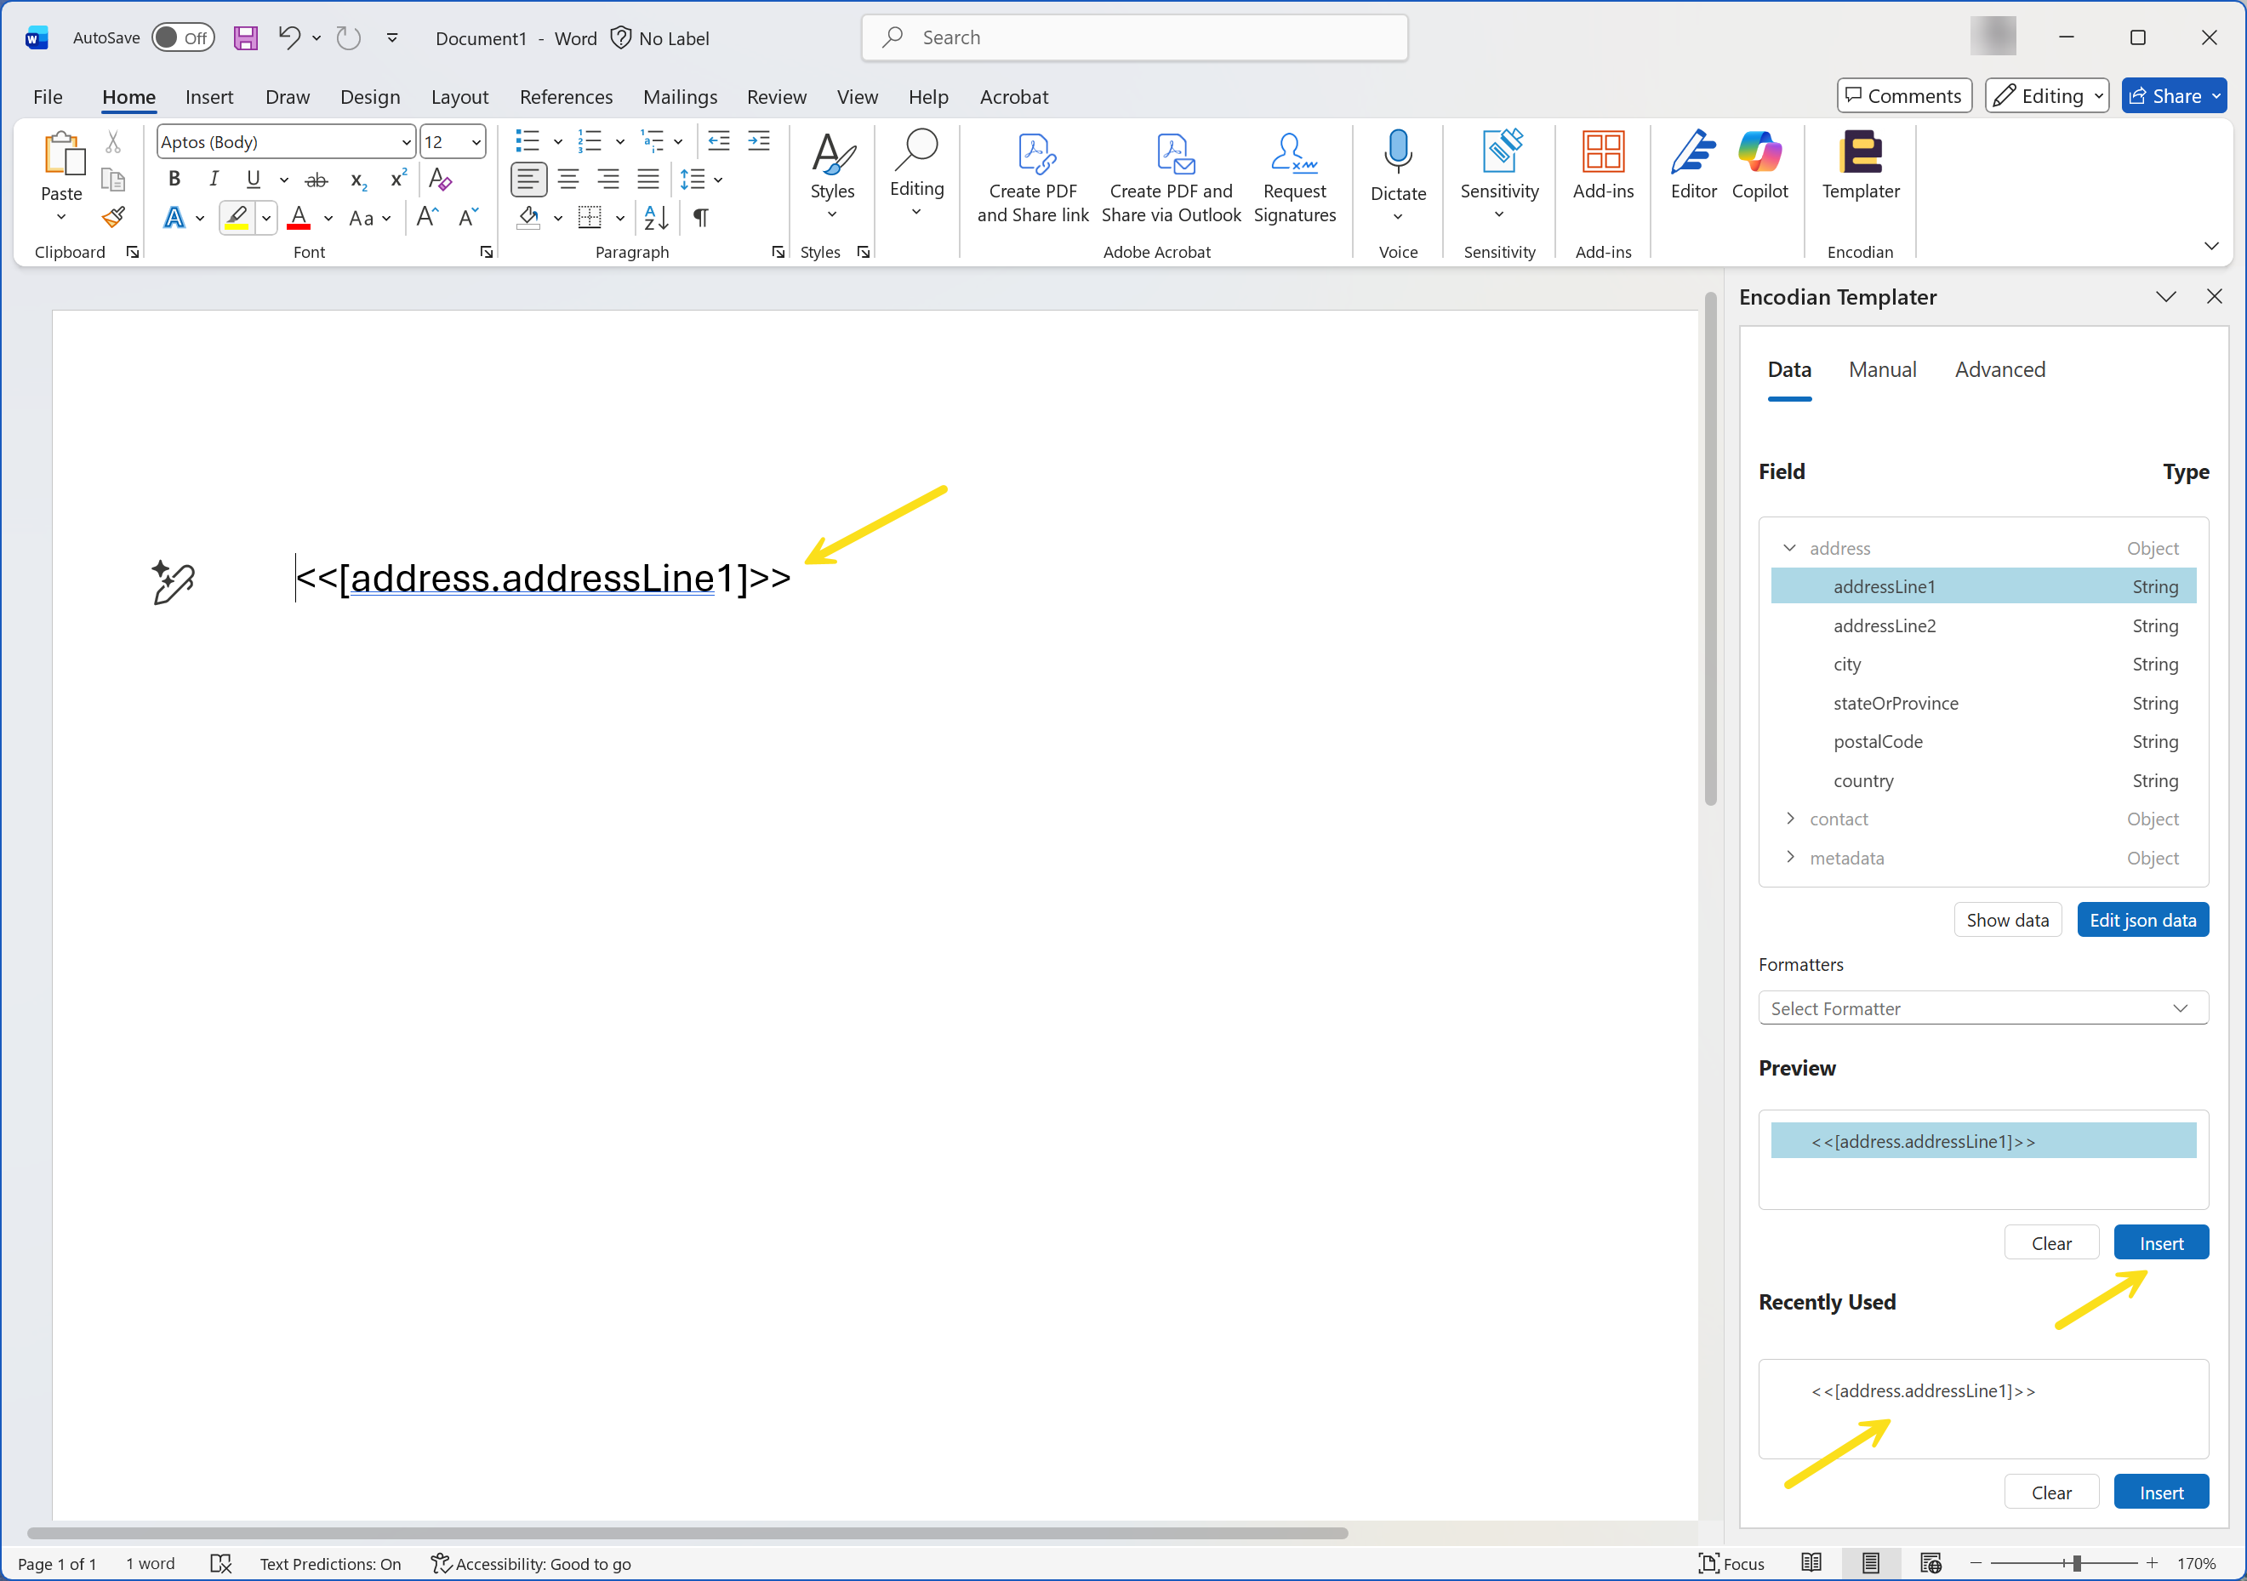Image resolution: width=2247 pixels, height=1581 pixels.
Task: Toggle Strikethrough formatting
Action: 317,180
